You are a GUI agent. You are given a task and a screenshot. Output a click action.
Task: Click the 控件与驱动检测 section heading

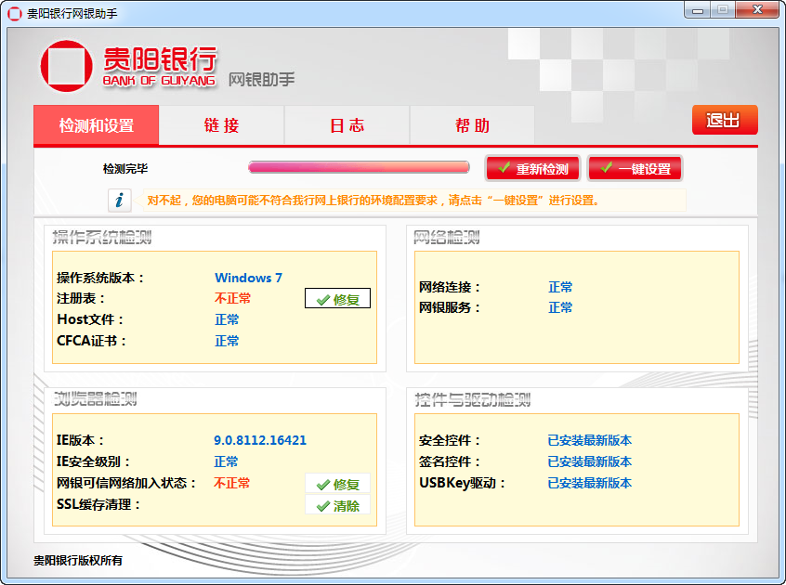pos(473,399)
